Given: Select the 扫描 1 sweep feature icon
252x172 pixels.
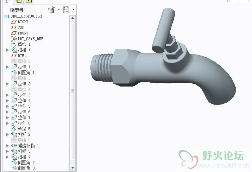Looking at the screenshot, I should pos(14,50).
